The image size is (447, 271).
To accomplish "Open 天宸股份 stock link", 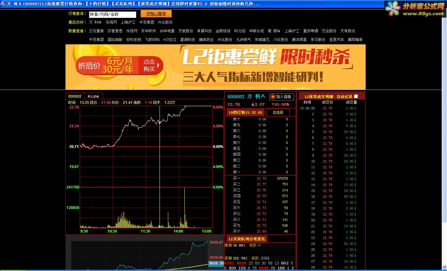I will [186, 31].
